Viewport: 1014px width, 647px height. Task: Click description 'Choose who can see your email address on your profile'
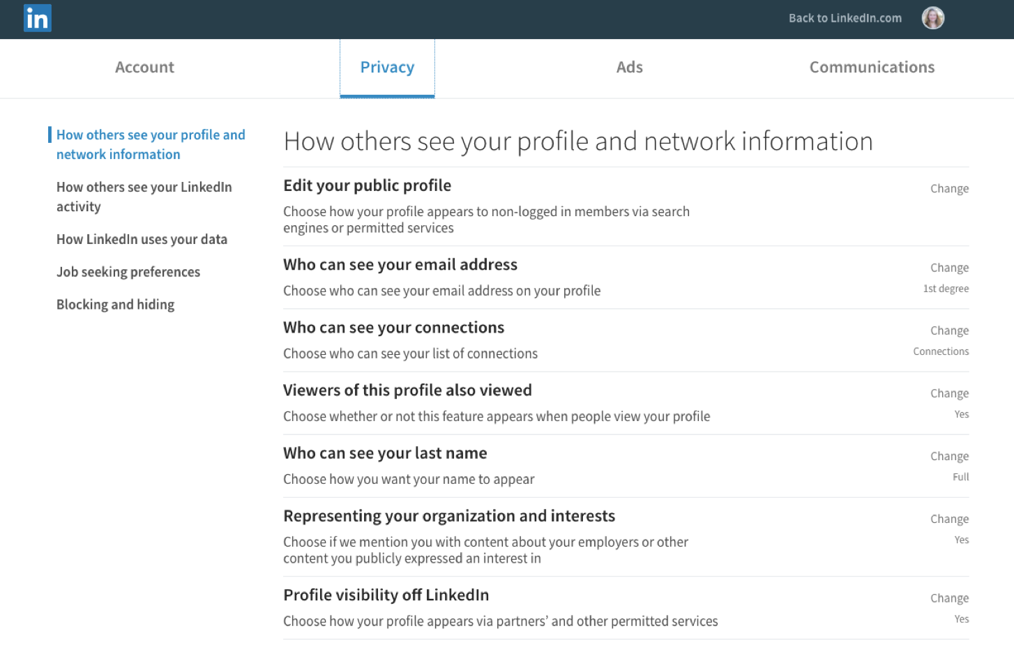click(x=441, y=291)
